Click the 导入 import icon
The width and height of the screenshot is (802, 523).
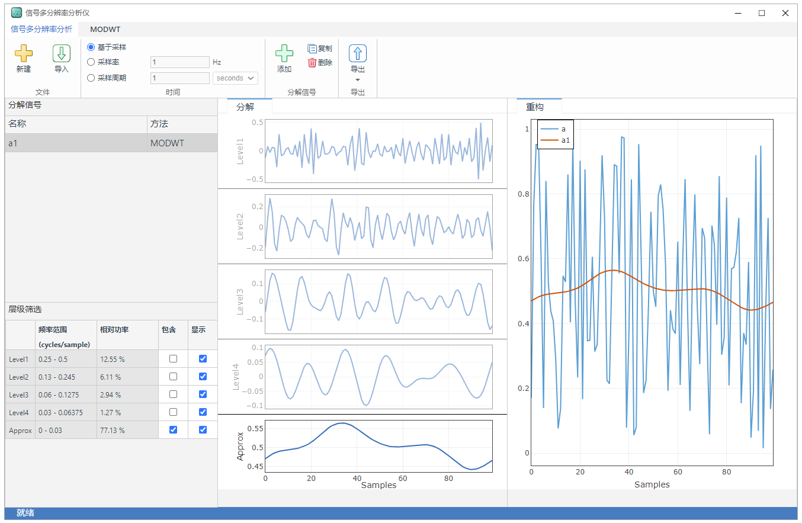point(62,53)
